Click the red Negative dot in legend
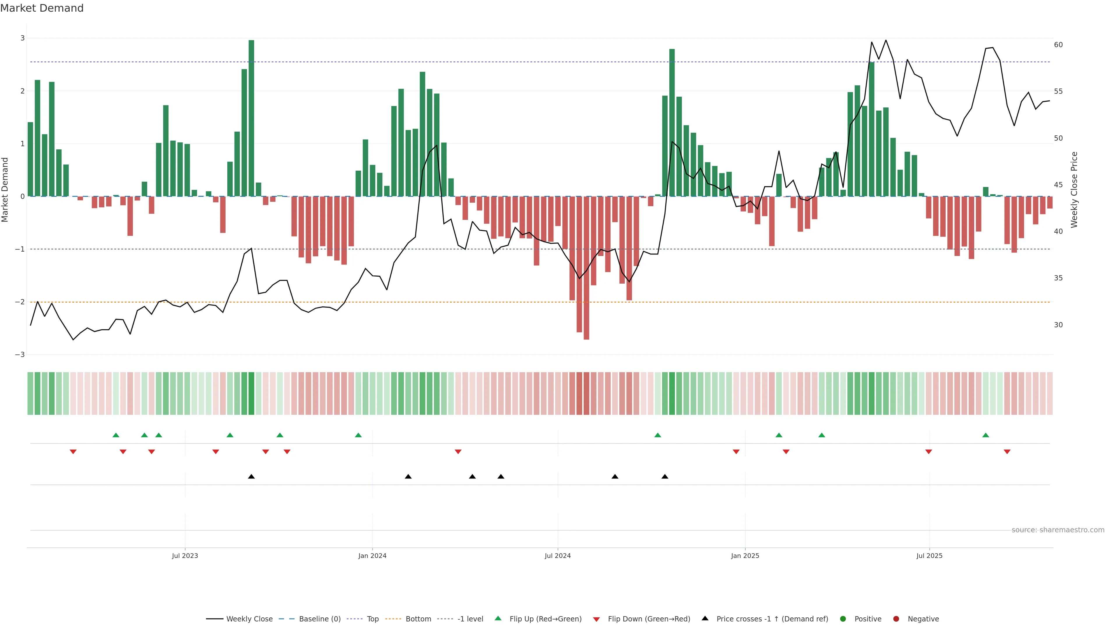The image size is (1119, 629). 896,619
